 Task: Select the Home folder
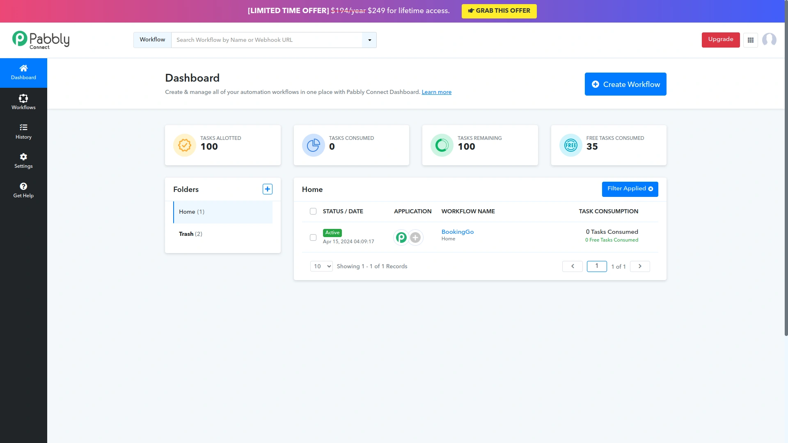(191, 212)
